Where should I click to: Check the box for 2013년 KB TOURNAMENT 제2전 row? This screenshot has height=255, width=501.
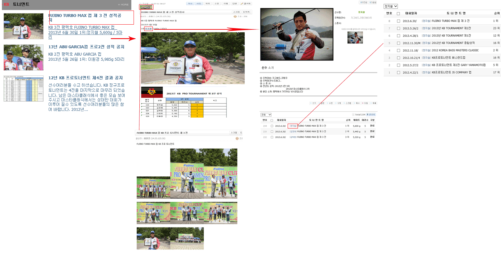398,28
